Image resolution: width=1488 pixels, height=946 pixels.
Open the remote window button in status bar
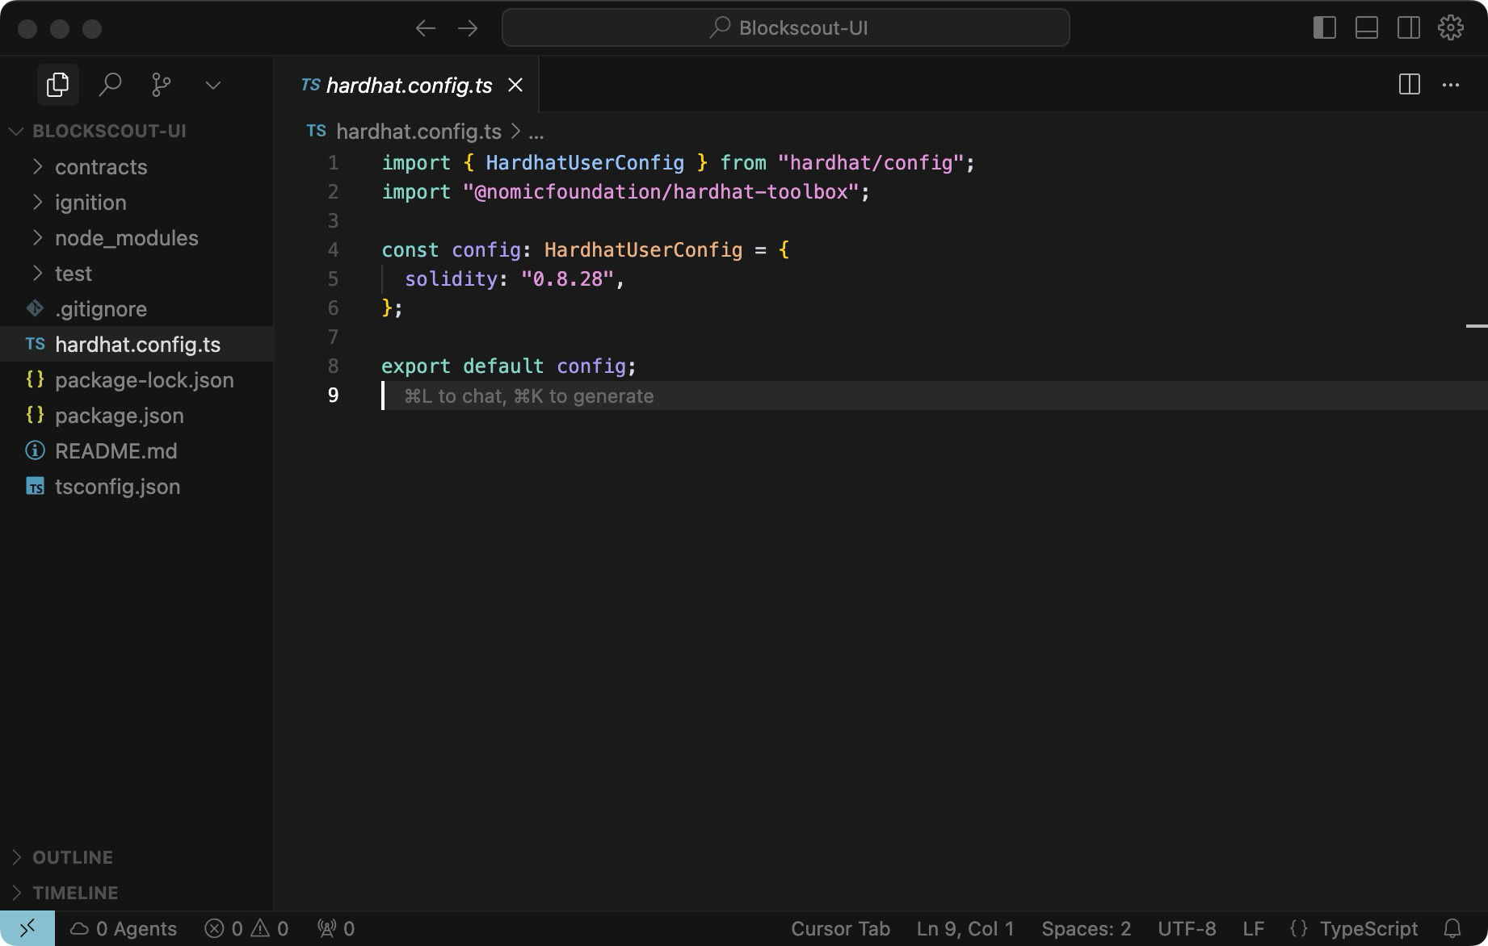coord(27,928)
